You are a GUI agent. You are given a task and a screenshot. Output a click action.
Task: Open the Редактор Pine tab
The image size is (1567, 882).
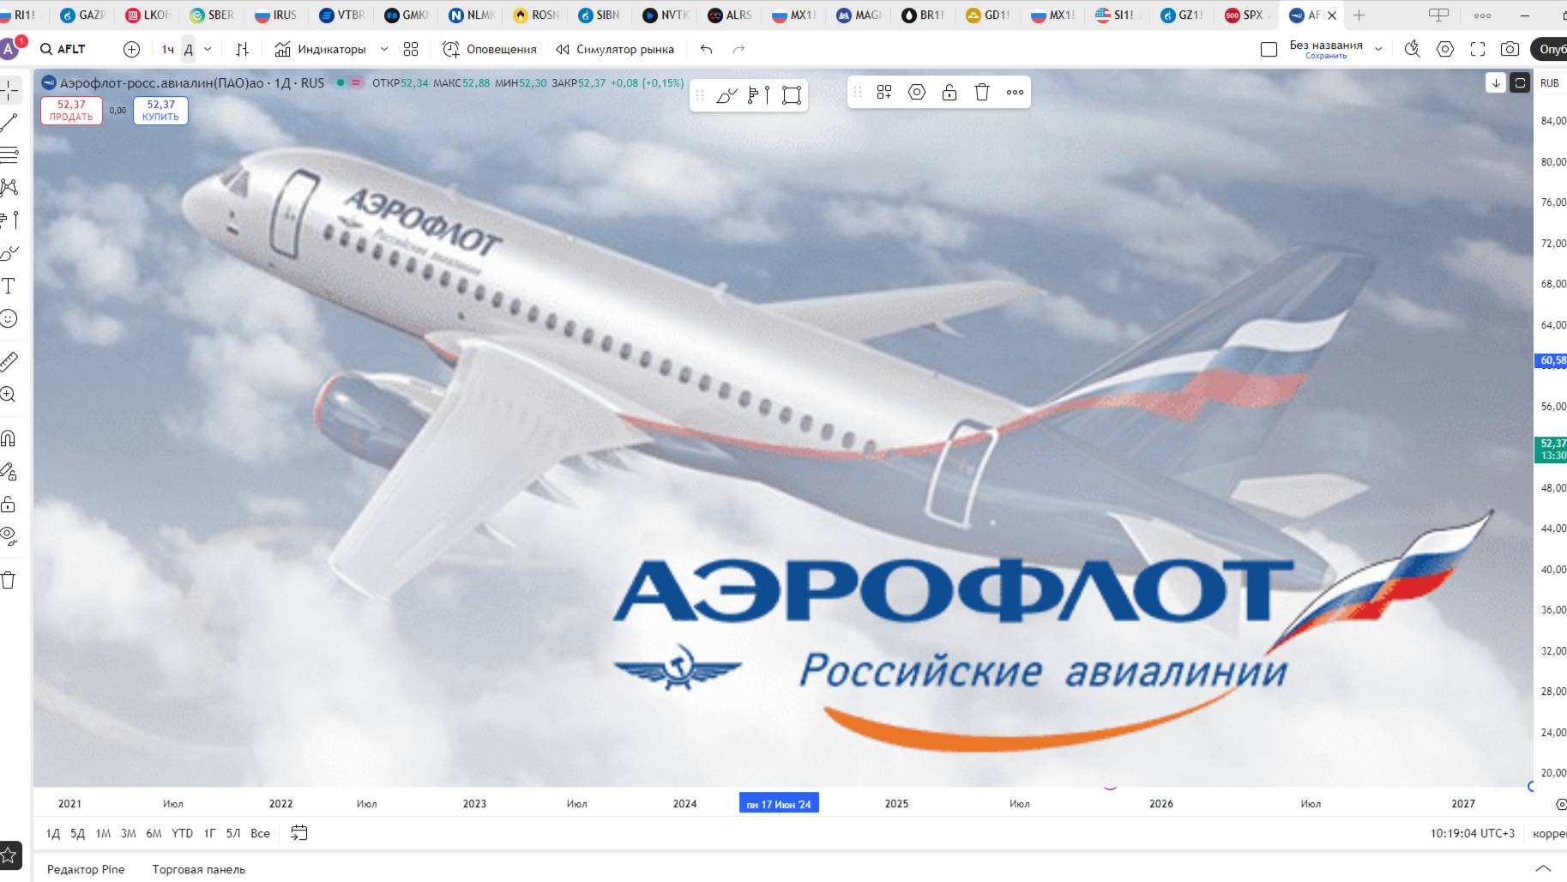(86, 869)
